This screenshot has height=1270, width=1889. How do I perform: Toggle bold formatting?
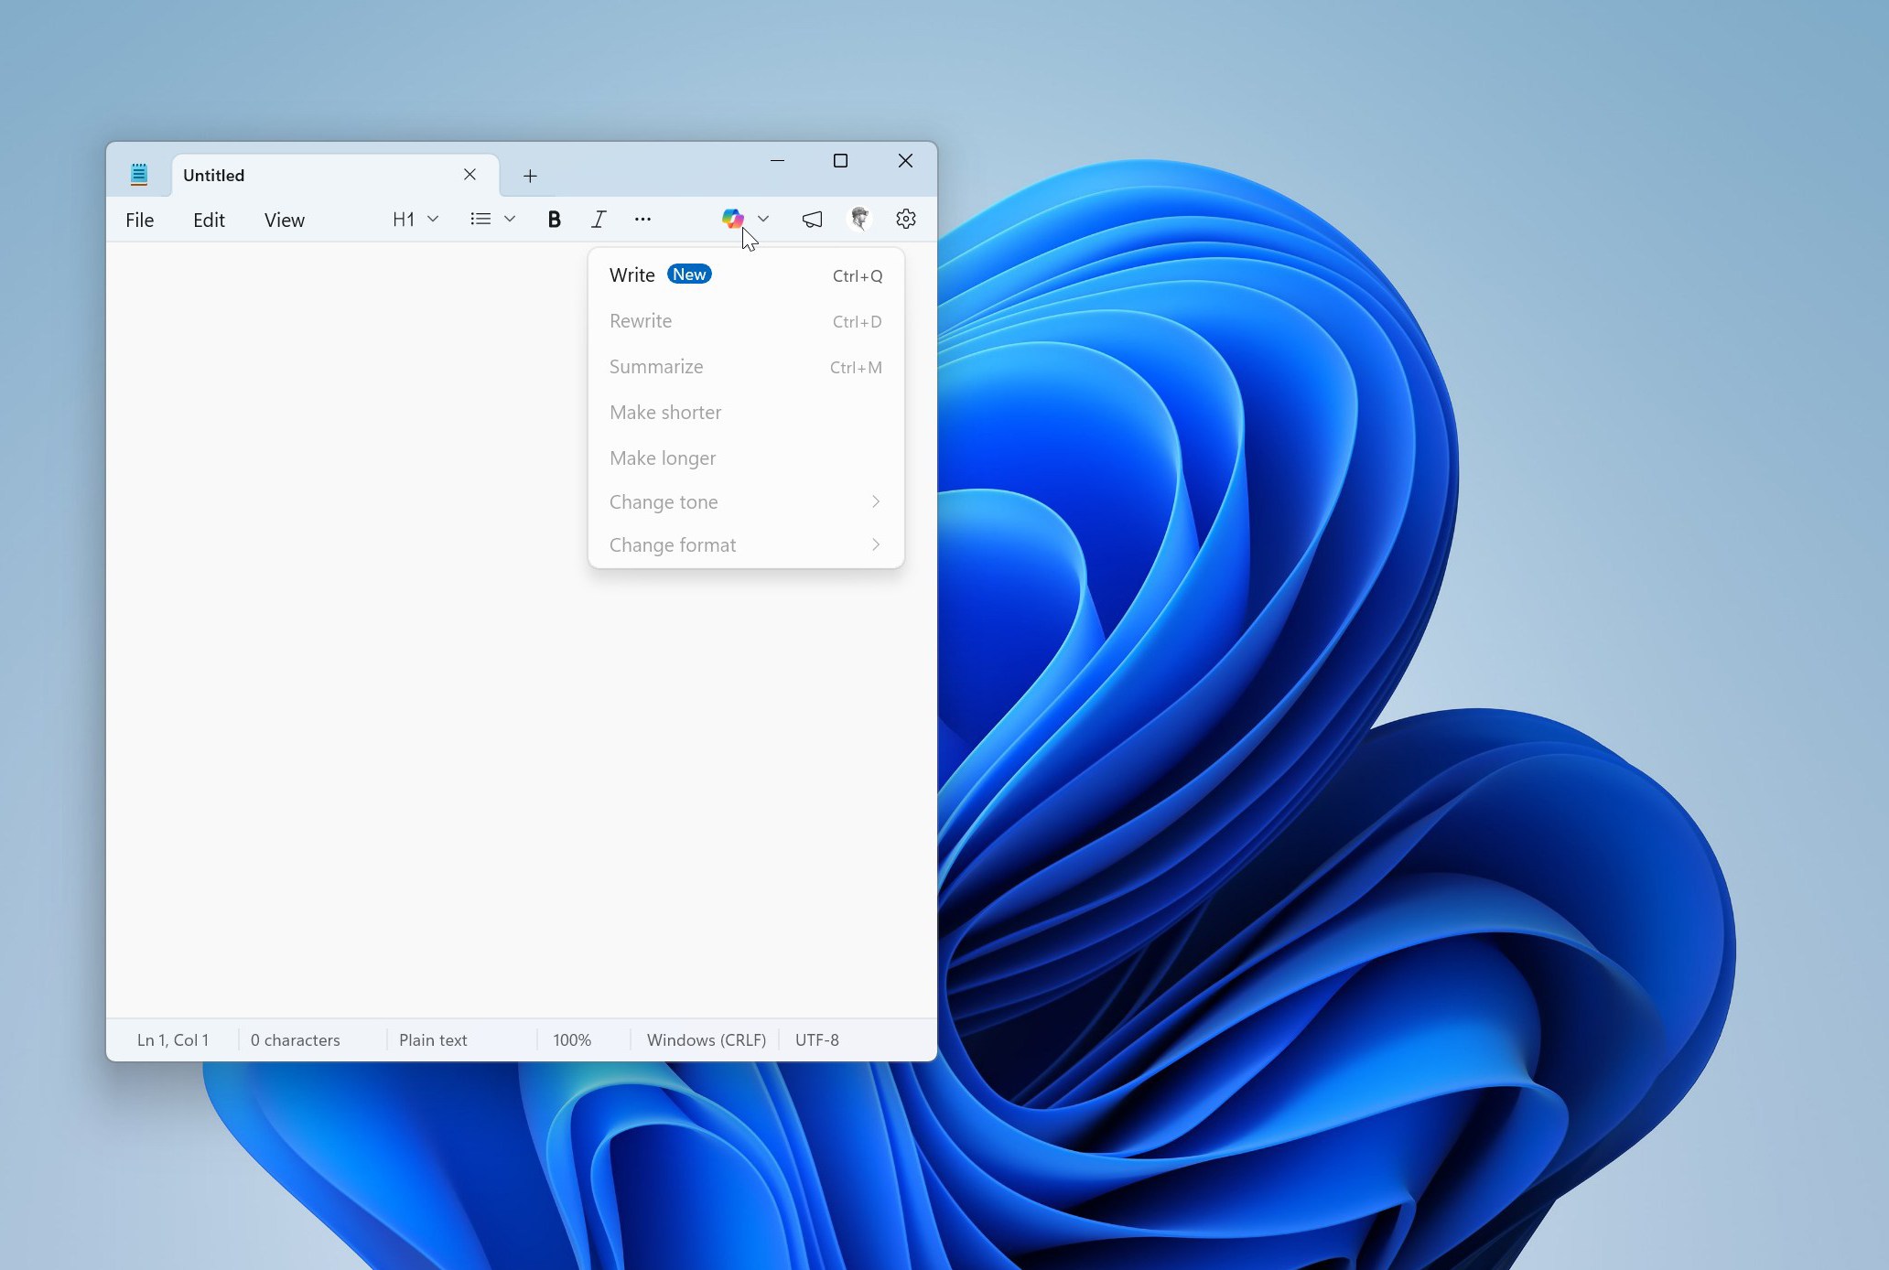click(x=555, y=219)
